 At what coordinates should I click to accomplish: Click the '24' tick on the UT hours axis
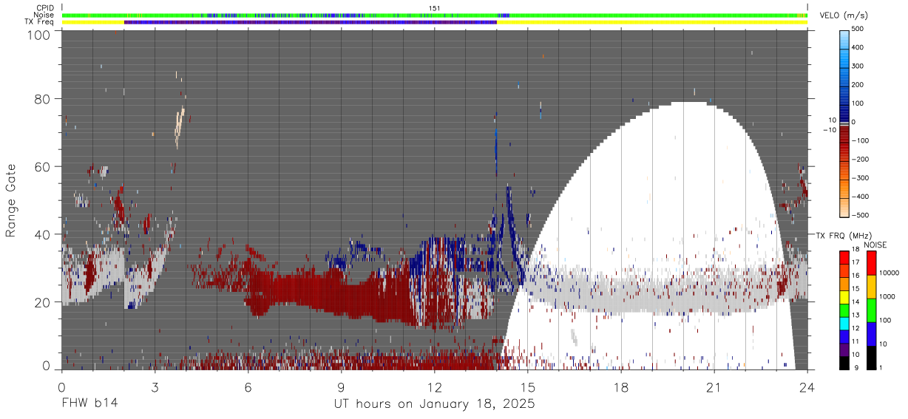[x=807, y=386]
